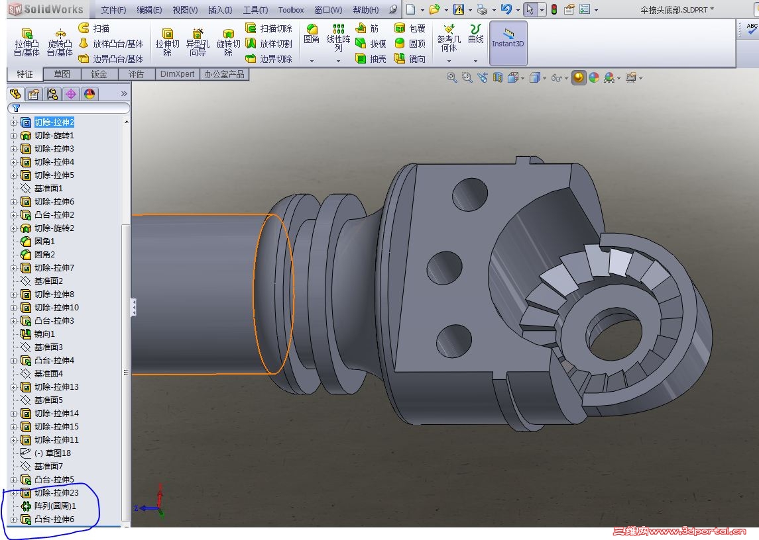Switch to the 钣金 tab
759x540 pixels.
coord(99,74)
